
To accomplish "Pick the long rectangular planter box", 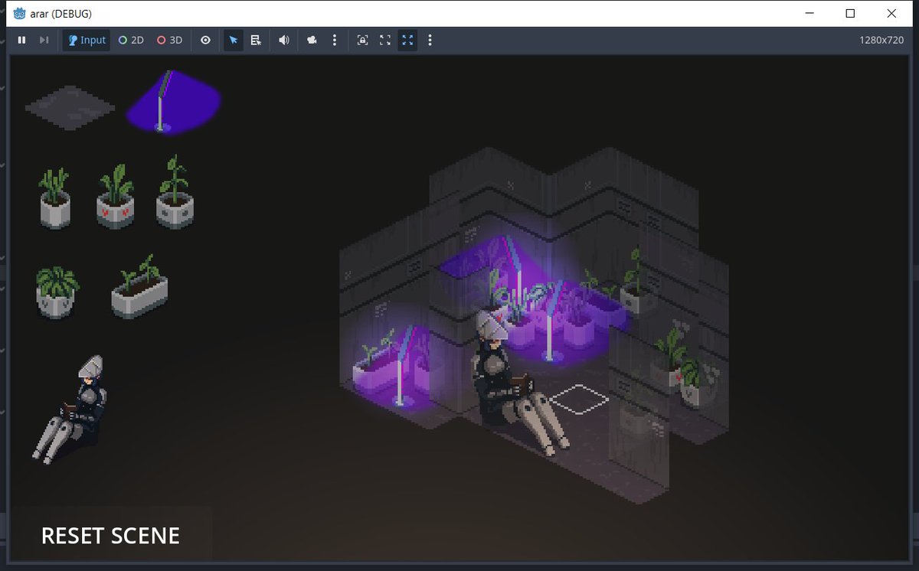I will (x=139, y=287).
